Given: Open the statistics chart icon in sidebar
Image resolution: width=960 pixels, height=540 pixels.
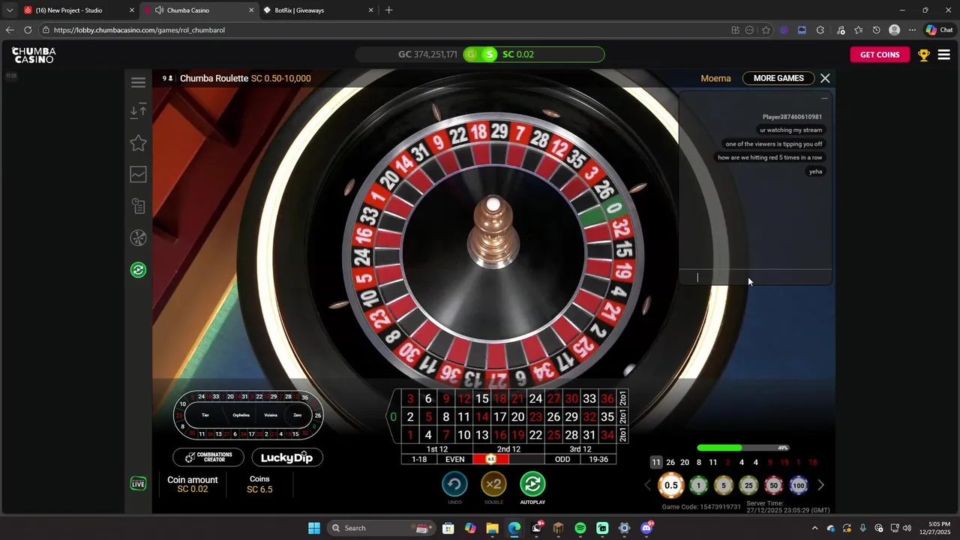Looking at the screenshot, I should coord(138,175).
